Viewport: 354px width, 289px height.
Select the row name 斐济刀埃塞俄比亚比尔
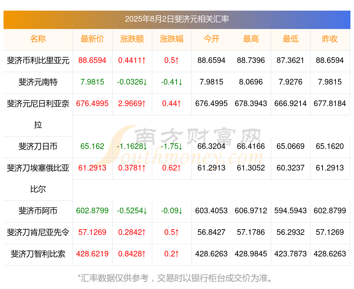pyautogui.click(x=38, y=178)
